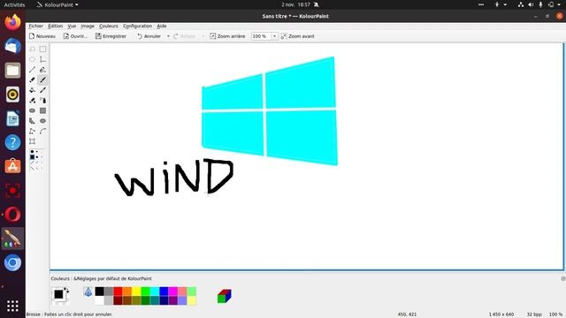Select the Eraser tool
This screenshot has height=318, width=566.
pyautogui.click(x=32, y=79)
